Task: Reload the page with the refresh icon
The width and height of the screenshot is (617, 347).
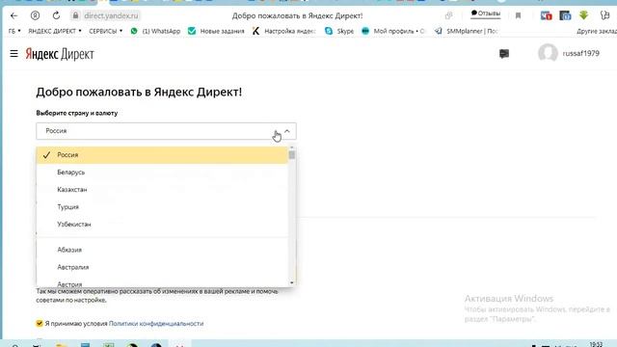Action: pos(56,15)
